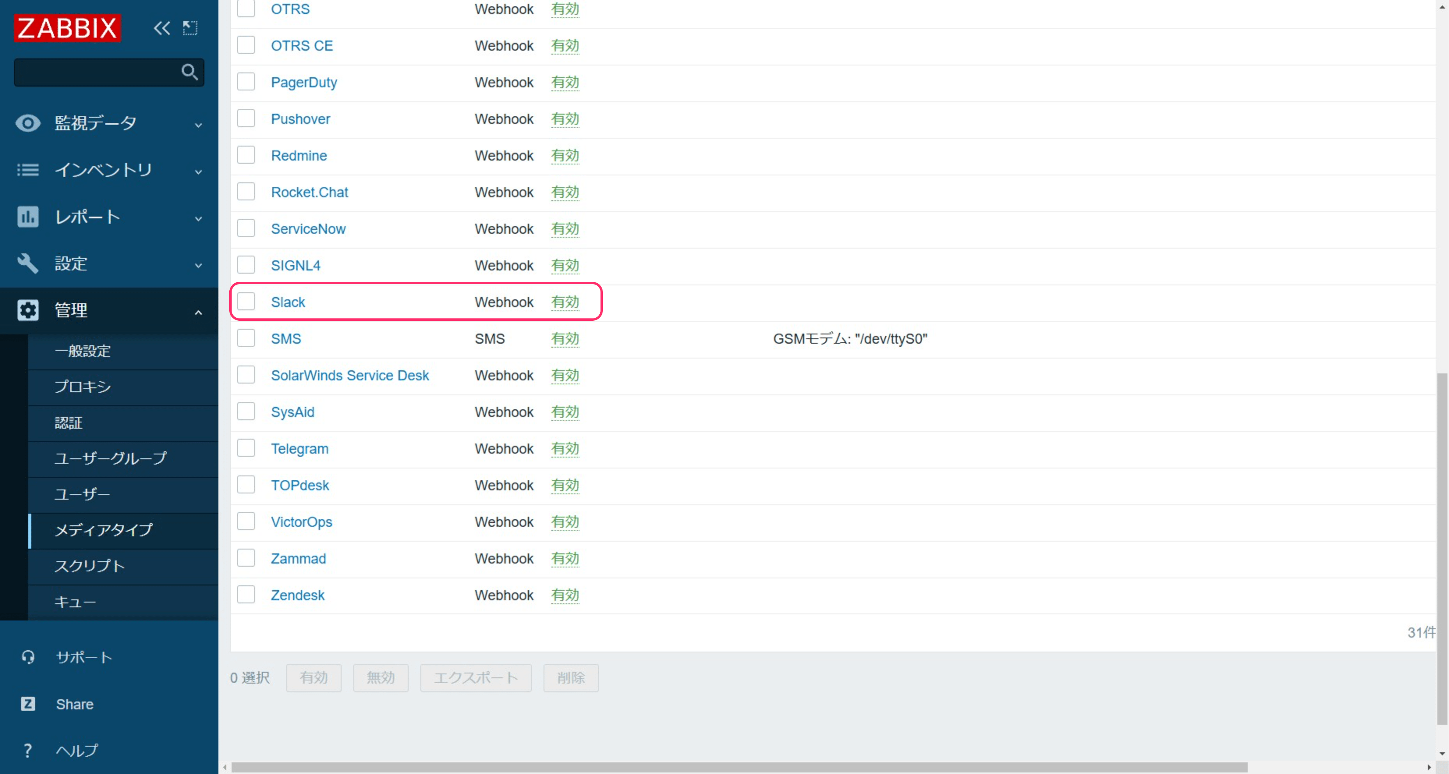Screen dimensions: 1449x774
Task: Expand the 設定 section arrow
Action: pos(198,265)
